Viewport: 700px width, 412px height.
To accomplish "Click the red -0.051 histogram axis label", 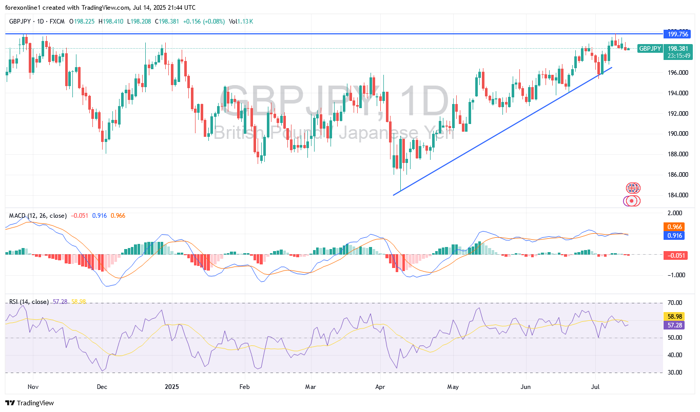I will pos(675,255).
